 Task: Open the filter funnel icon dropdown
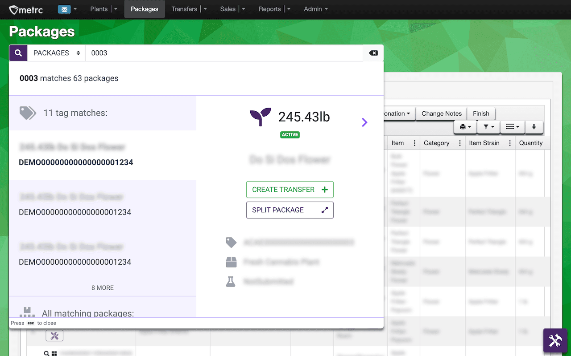(x=488, y=127)
